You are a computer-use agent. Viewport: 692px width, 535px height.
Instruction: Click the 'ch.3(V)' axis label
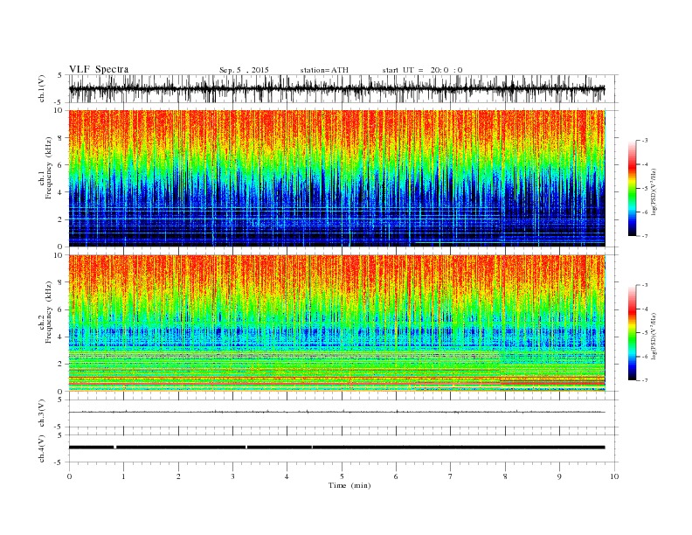(41, 413)
